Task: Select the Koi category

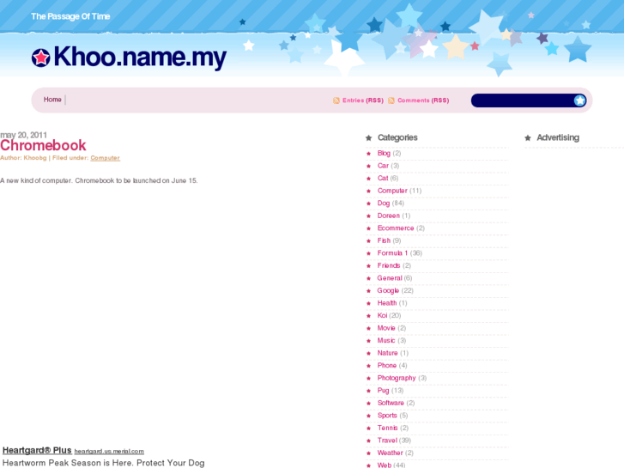Action: 382,315
